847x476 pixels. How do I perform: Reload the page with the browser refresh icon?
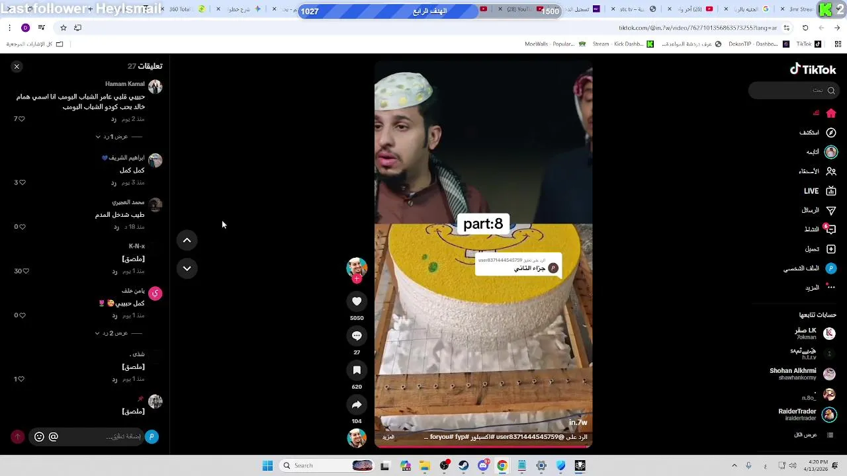pos(805,28)
